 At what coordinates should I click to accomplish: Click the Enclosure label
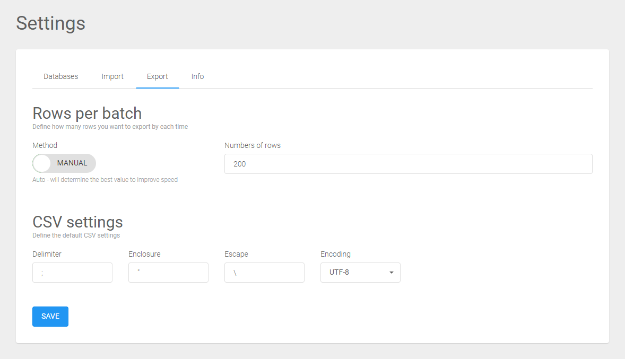coord(144,254)
